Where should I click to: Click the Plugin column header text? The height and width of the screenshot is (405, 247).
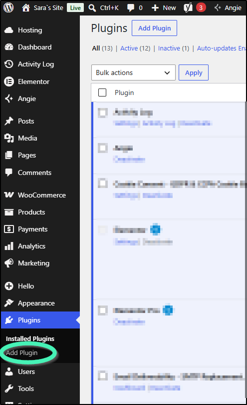[x=124, y=92]
